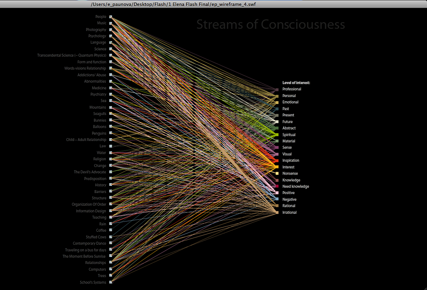Select the Spiritual green swatch

(277, 135)
